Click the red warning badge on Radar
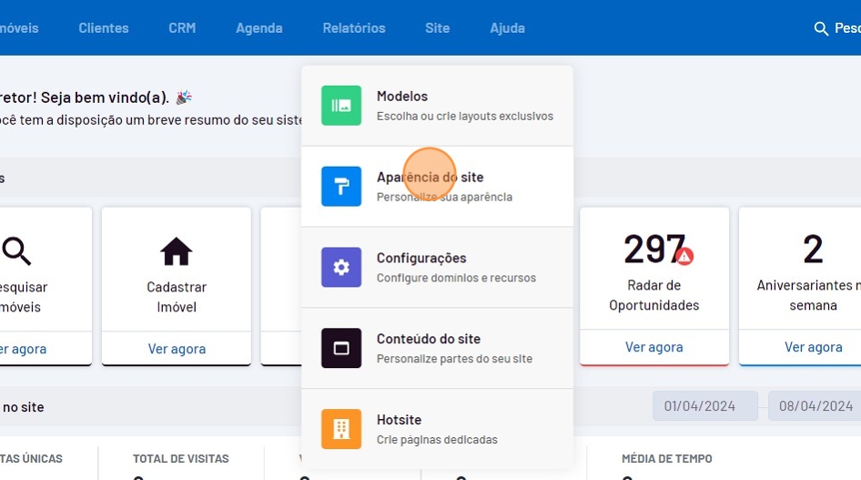This screenshot has height=480, width=861. tap(685, 256)
